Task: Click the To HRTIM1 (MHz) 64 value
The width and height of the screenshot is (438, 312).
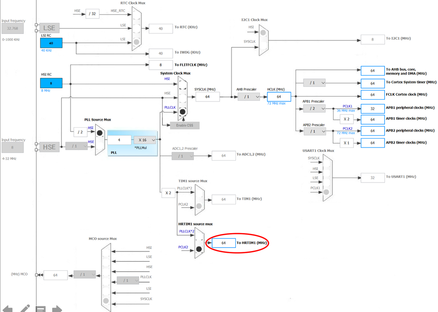Action: [x=224, y=243]
